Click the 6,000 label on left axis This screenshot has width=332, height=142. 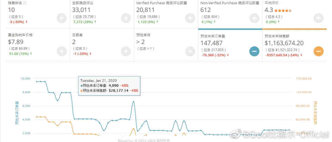click(26, 106)
